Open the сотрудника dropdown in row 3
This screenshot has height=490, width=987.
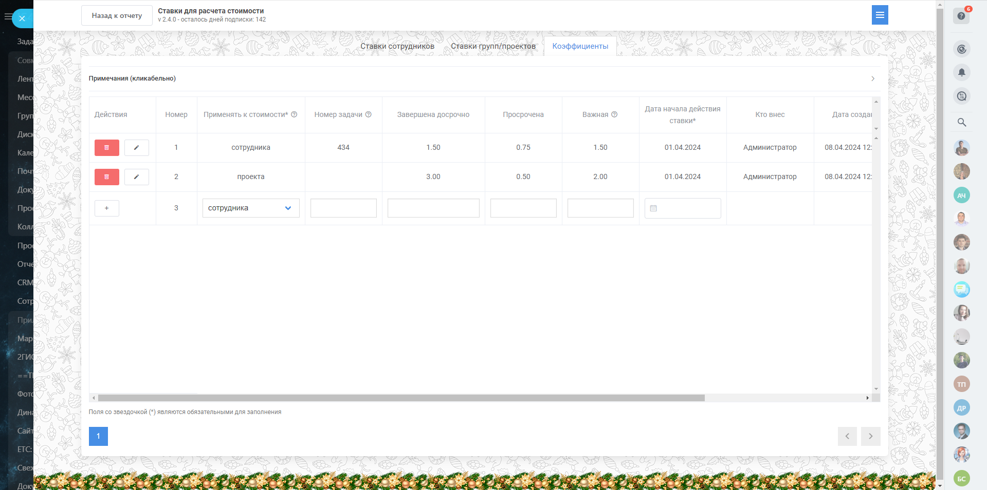point(251,208)
